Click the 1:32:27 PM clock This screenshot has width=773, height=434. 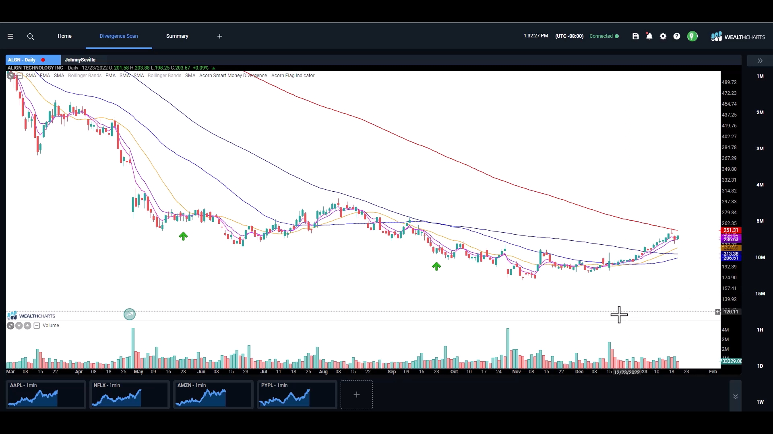(x=536, y=36)
